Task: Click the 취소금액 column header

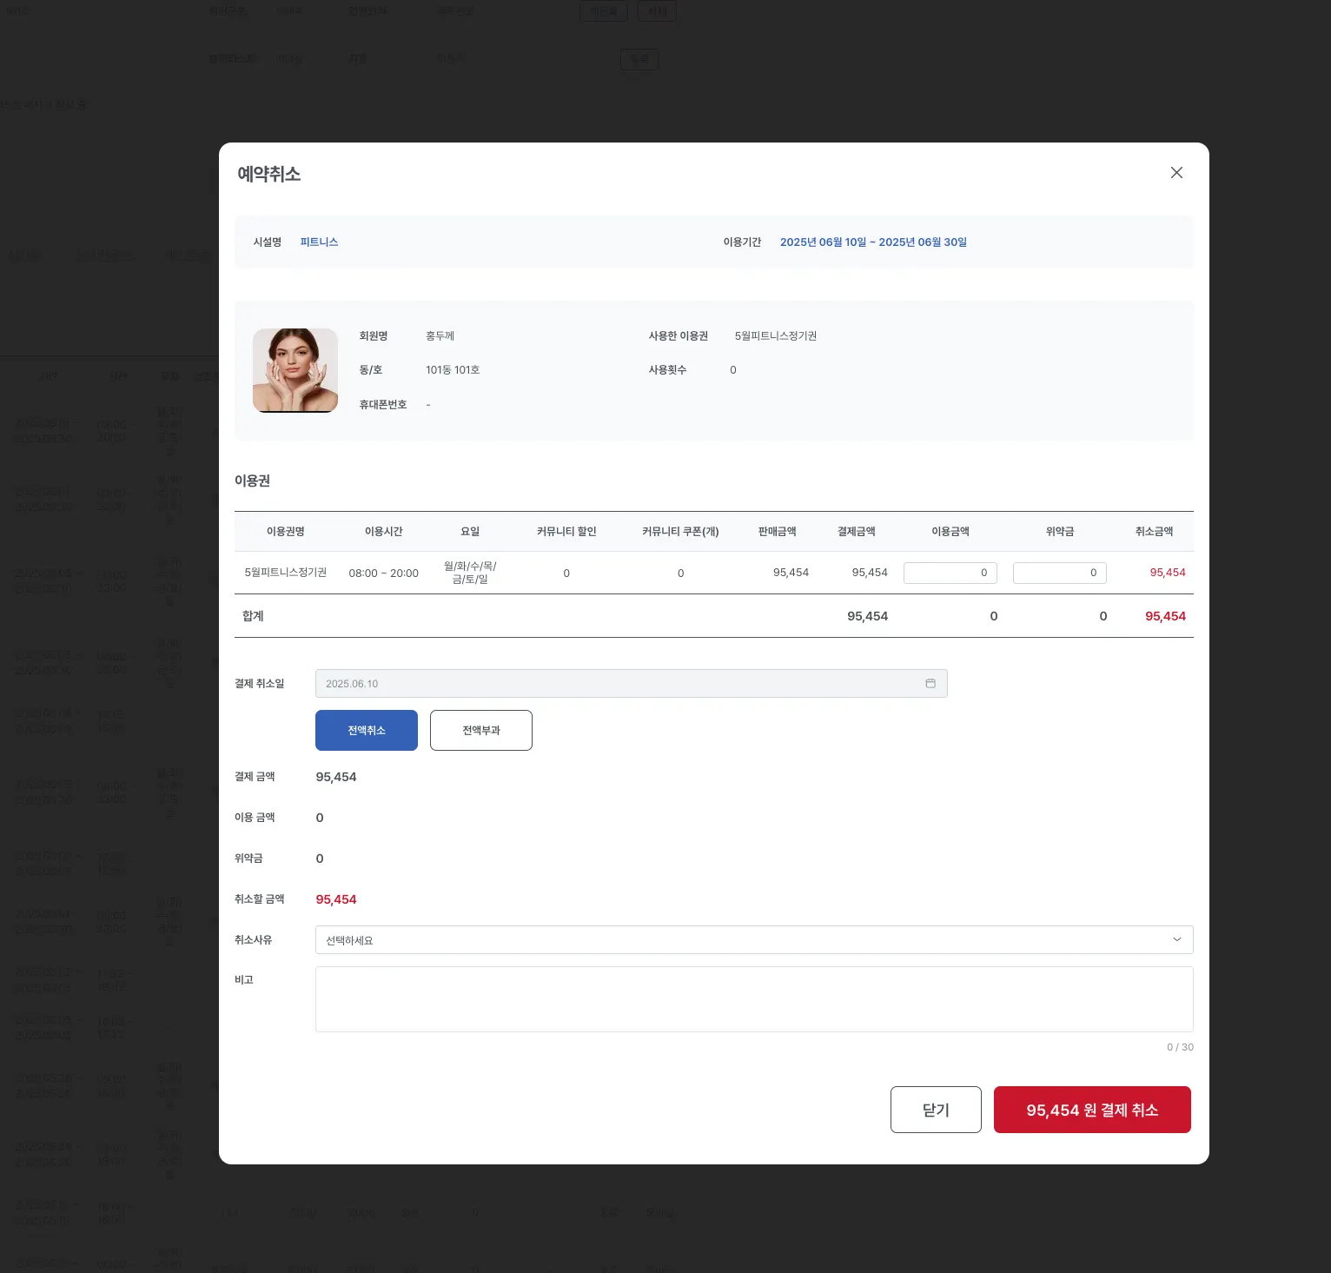Action: click(x=1154, y=532)
